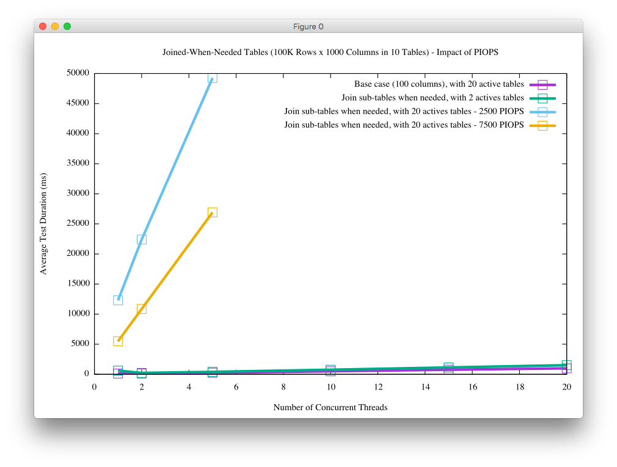
Task: Click the green legend line sample
Action: point(542,98)
